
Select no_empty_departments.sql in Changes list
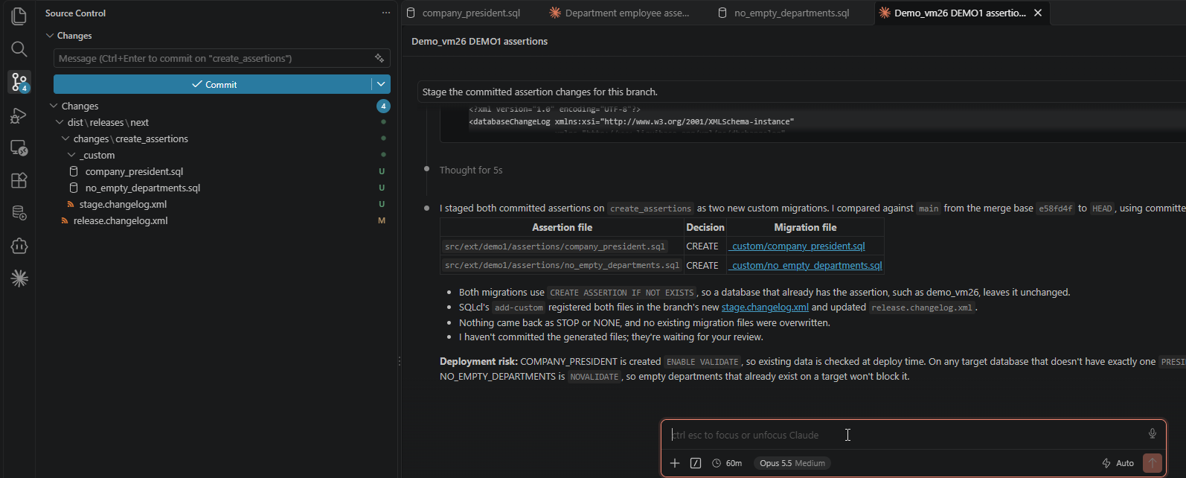[x=142, y=188]
